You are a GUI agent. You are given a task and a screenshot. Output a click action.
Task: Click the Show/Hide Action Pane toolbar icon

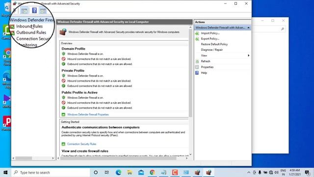coord(43,11)
